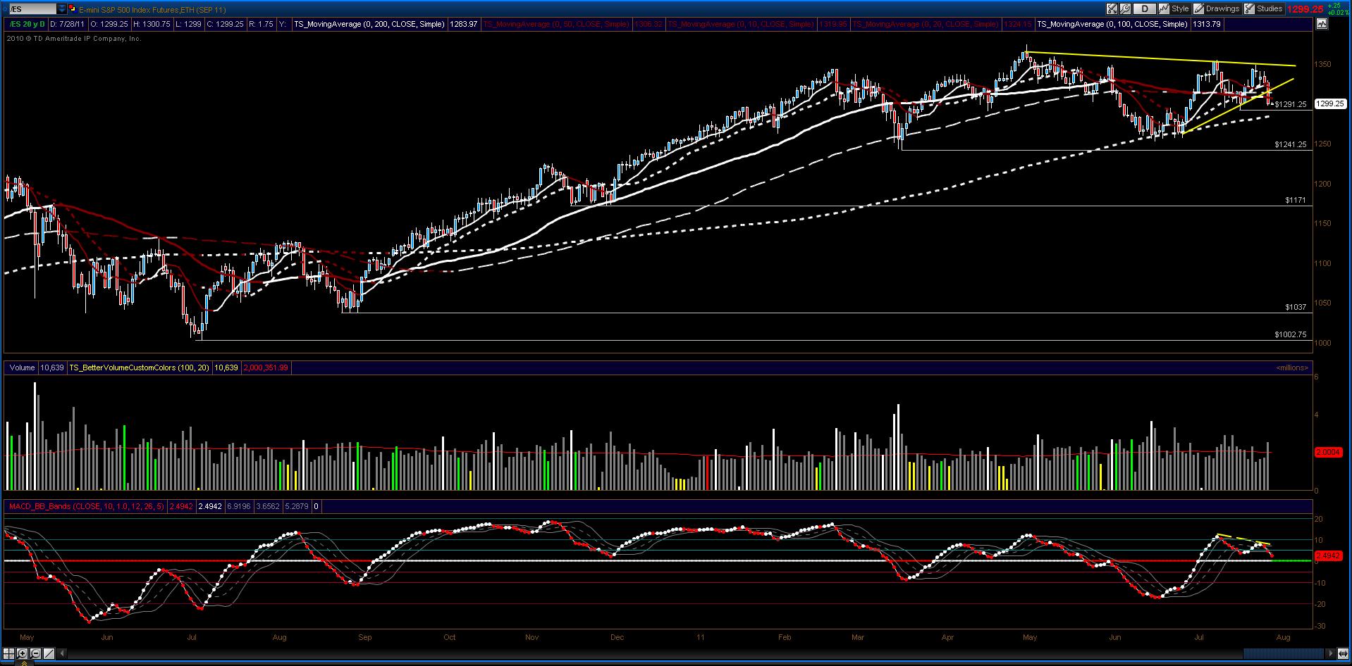
Task: Expand the symbol selector dropdown arrow
Action: click(61, 9)
